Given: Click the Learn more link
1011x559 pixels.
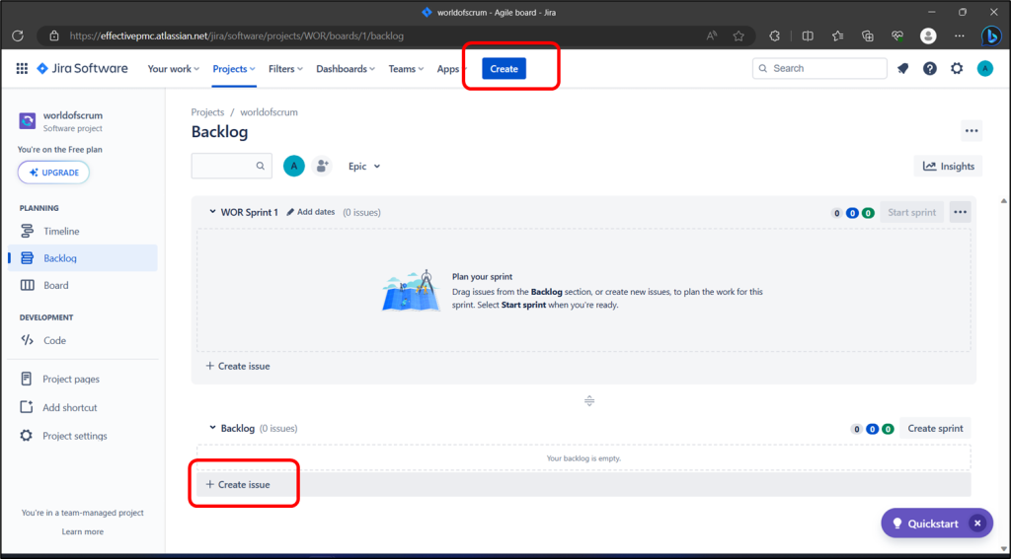Looking at the screenshot, I should coord(83,531).
